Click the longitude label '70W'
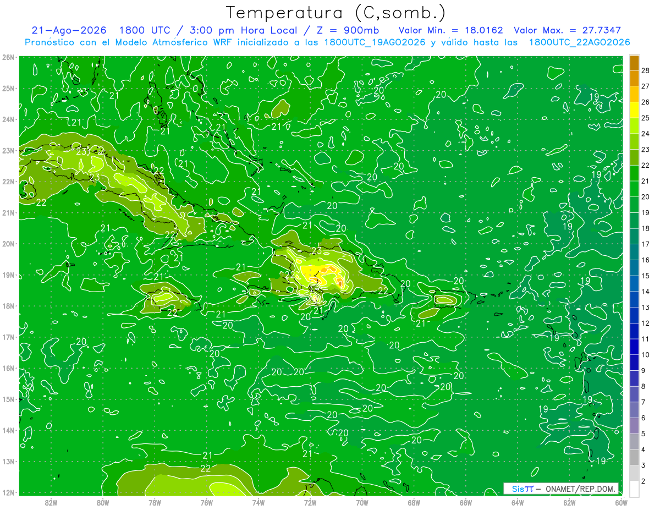Screen dimensions: 660x510 (x=362, y=502)
